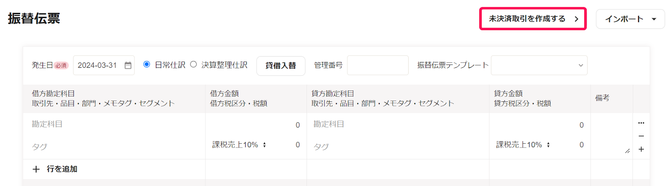Add a line via 行を追加
Screen dimensions: 672x186
(x=55, y=169)
